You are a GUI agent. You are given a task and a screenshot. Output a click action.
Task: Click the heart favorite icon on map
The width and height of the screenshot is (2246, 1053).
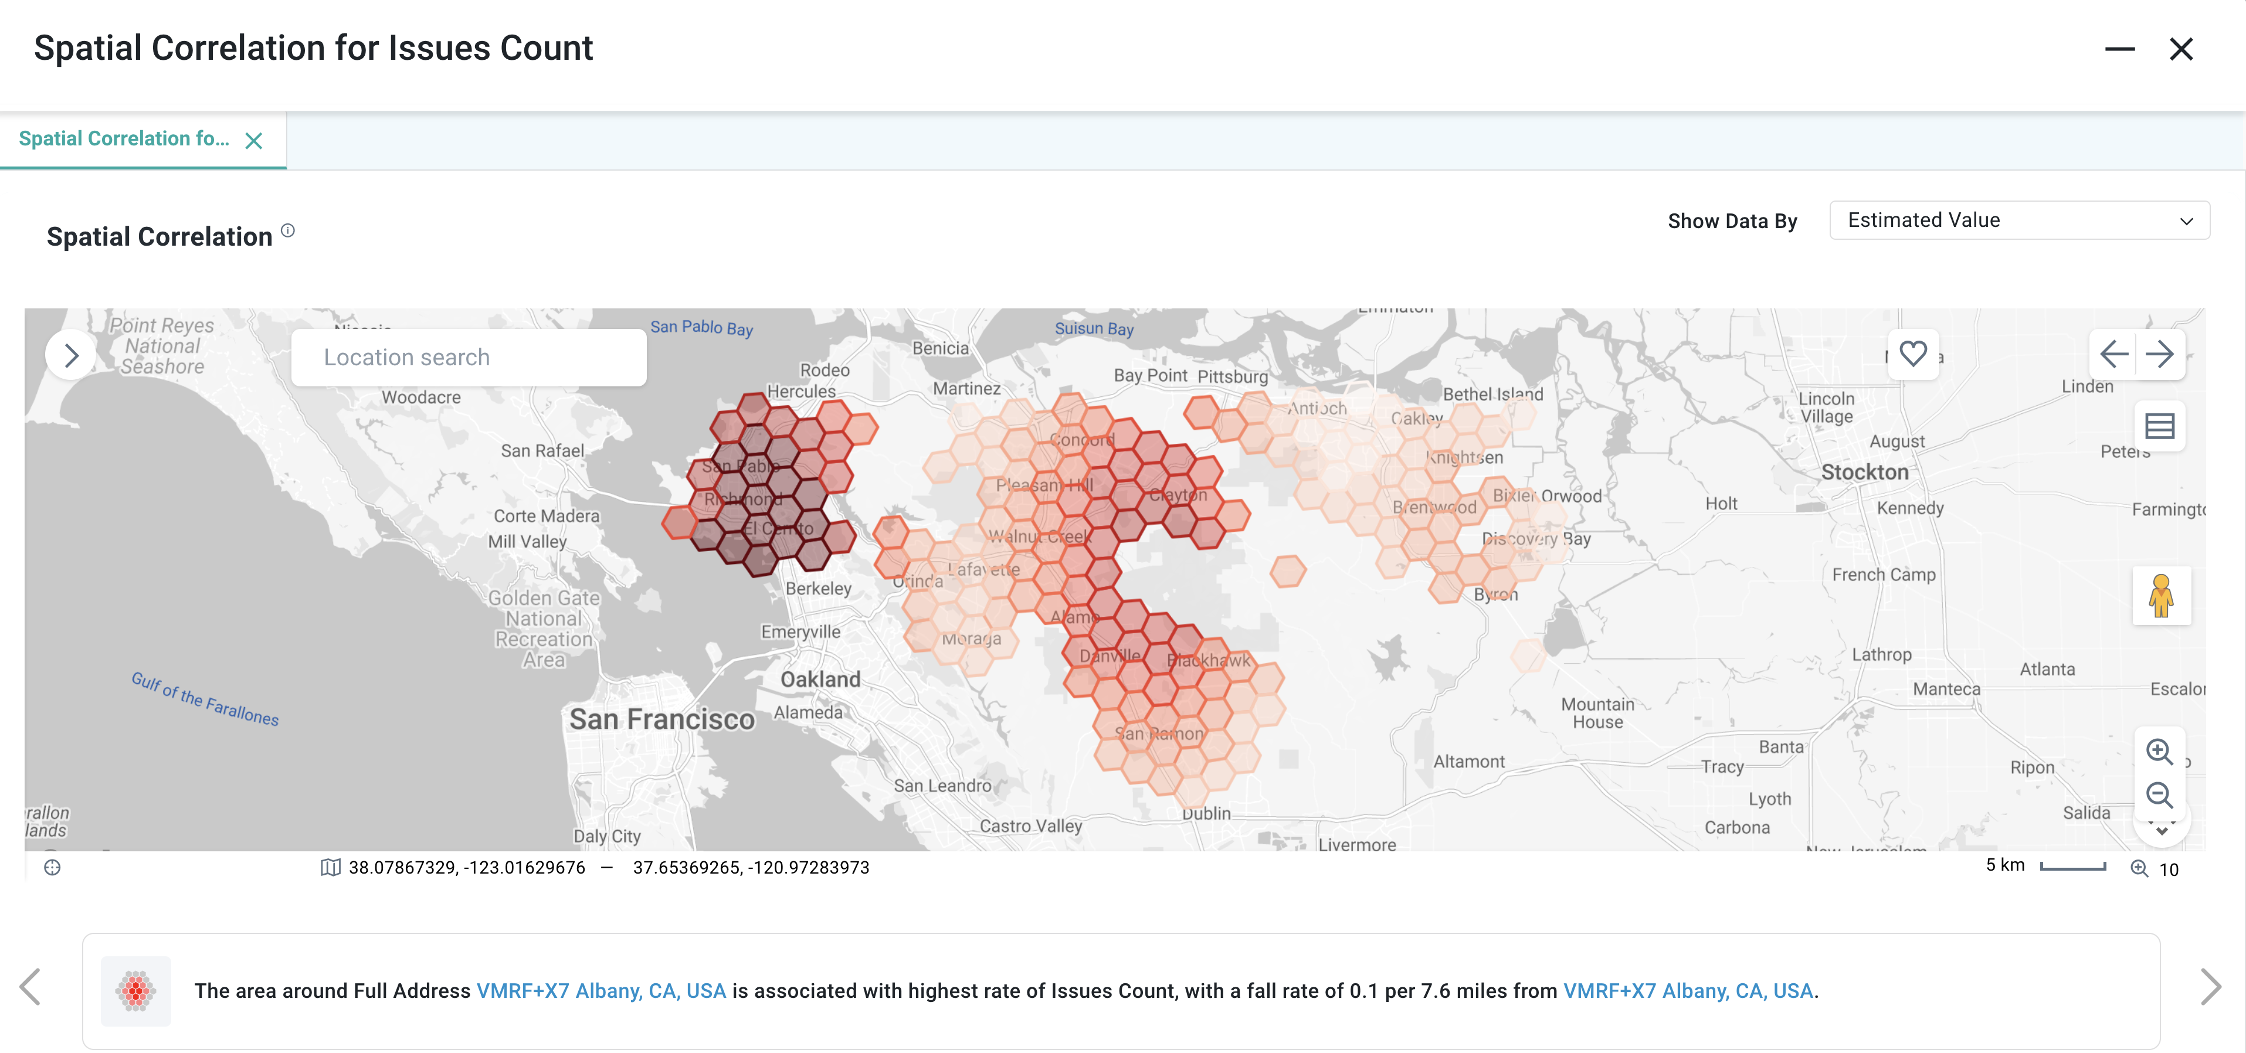(1913, 354)
